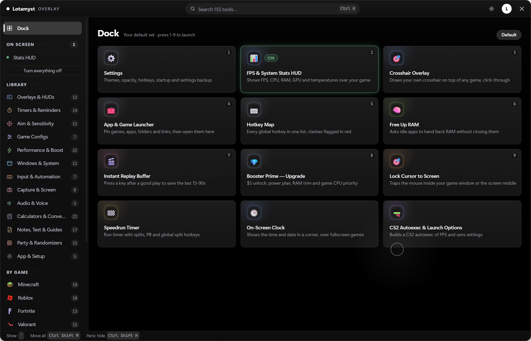The image size is (531, 341).
Task: Click the sidebar vertical scrollbar
Action: tap(86, 130)
